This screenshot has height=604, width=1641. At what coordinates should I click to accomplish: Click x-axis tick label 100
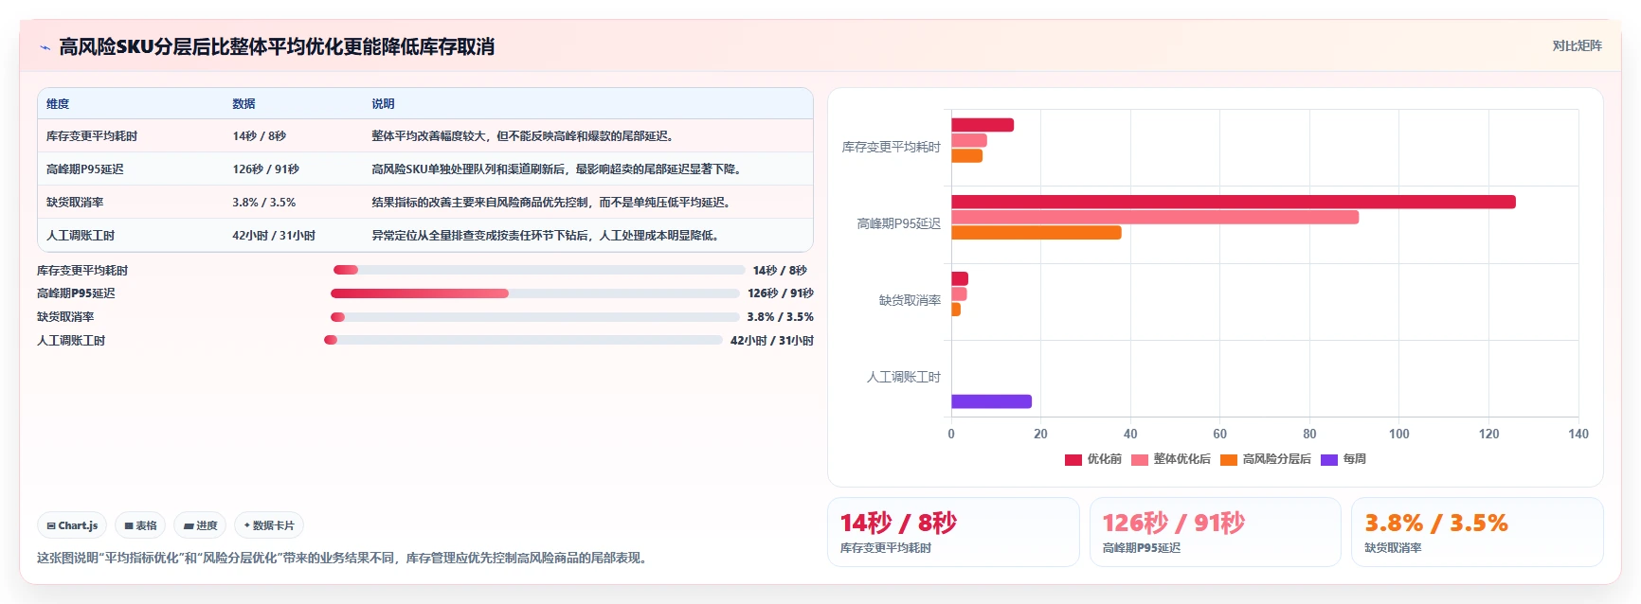point(1399,434)
